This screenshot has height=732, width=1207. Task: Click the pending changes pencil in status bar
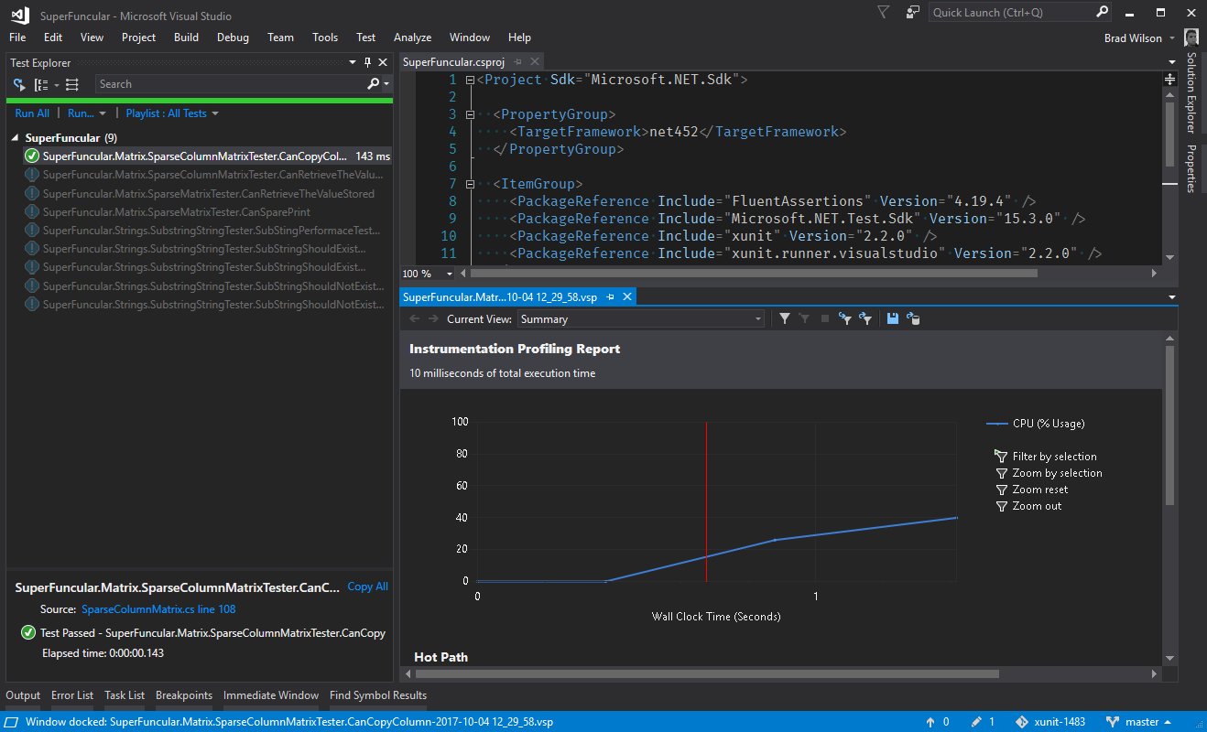click(x=977, y=722)
